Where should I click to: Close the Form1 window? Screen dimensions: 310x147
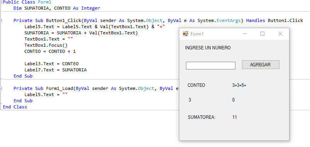[280, 34]
